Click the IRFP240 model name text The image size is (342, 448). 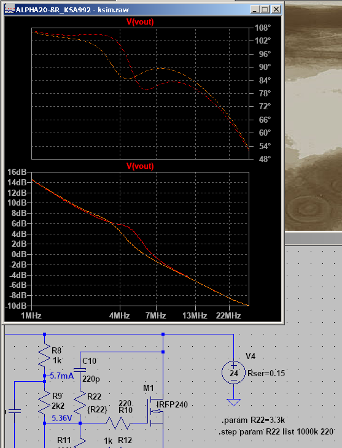[x=172, y=405]
